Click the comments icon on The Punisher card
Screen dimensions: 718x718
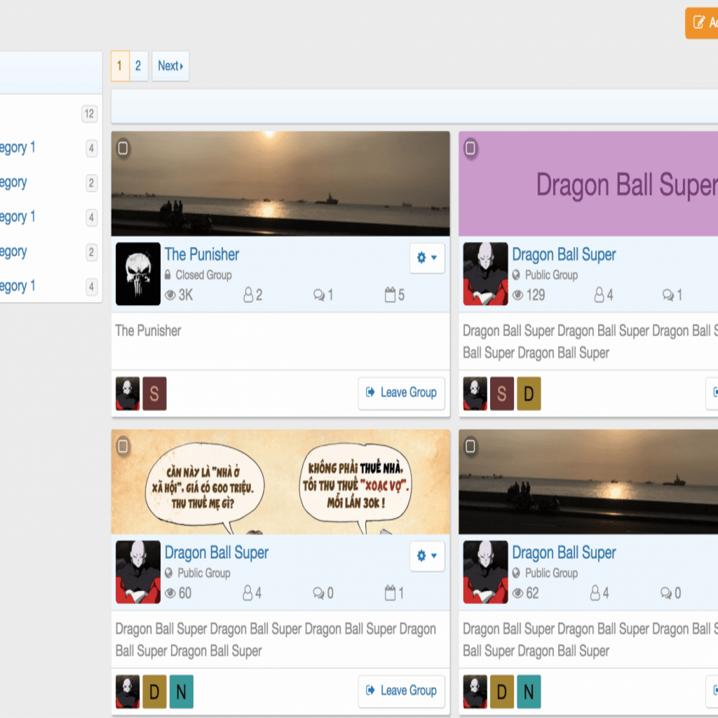coord(319,295)
